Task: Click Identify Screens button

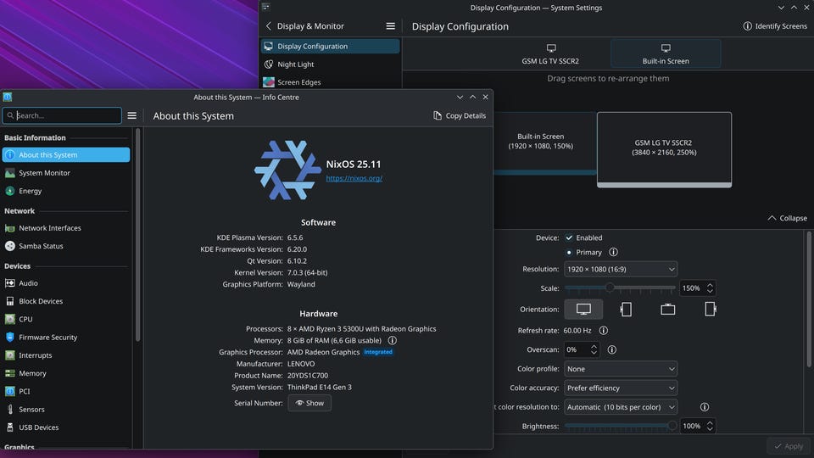Action: (x=775, y=26)
